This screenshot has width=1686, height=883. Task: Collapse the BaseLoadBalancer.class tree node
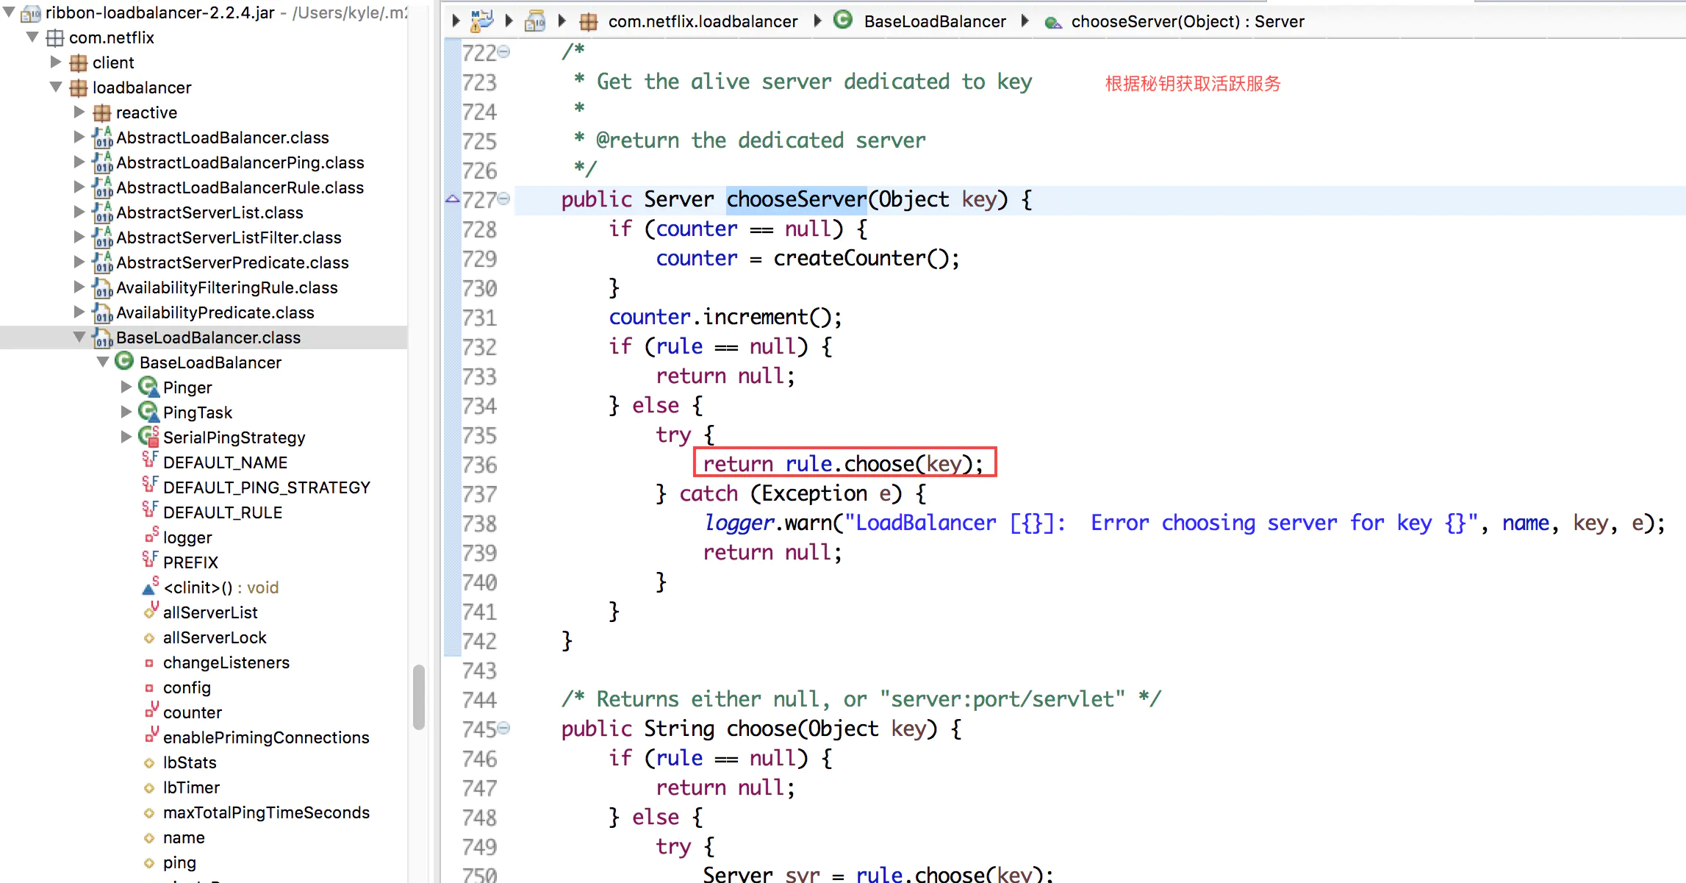coord(79,337)
